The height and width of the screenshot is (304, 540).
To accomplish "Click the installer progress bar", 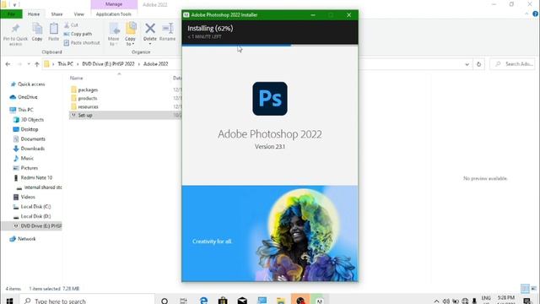I will coord(270,45).
